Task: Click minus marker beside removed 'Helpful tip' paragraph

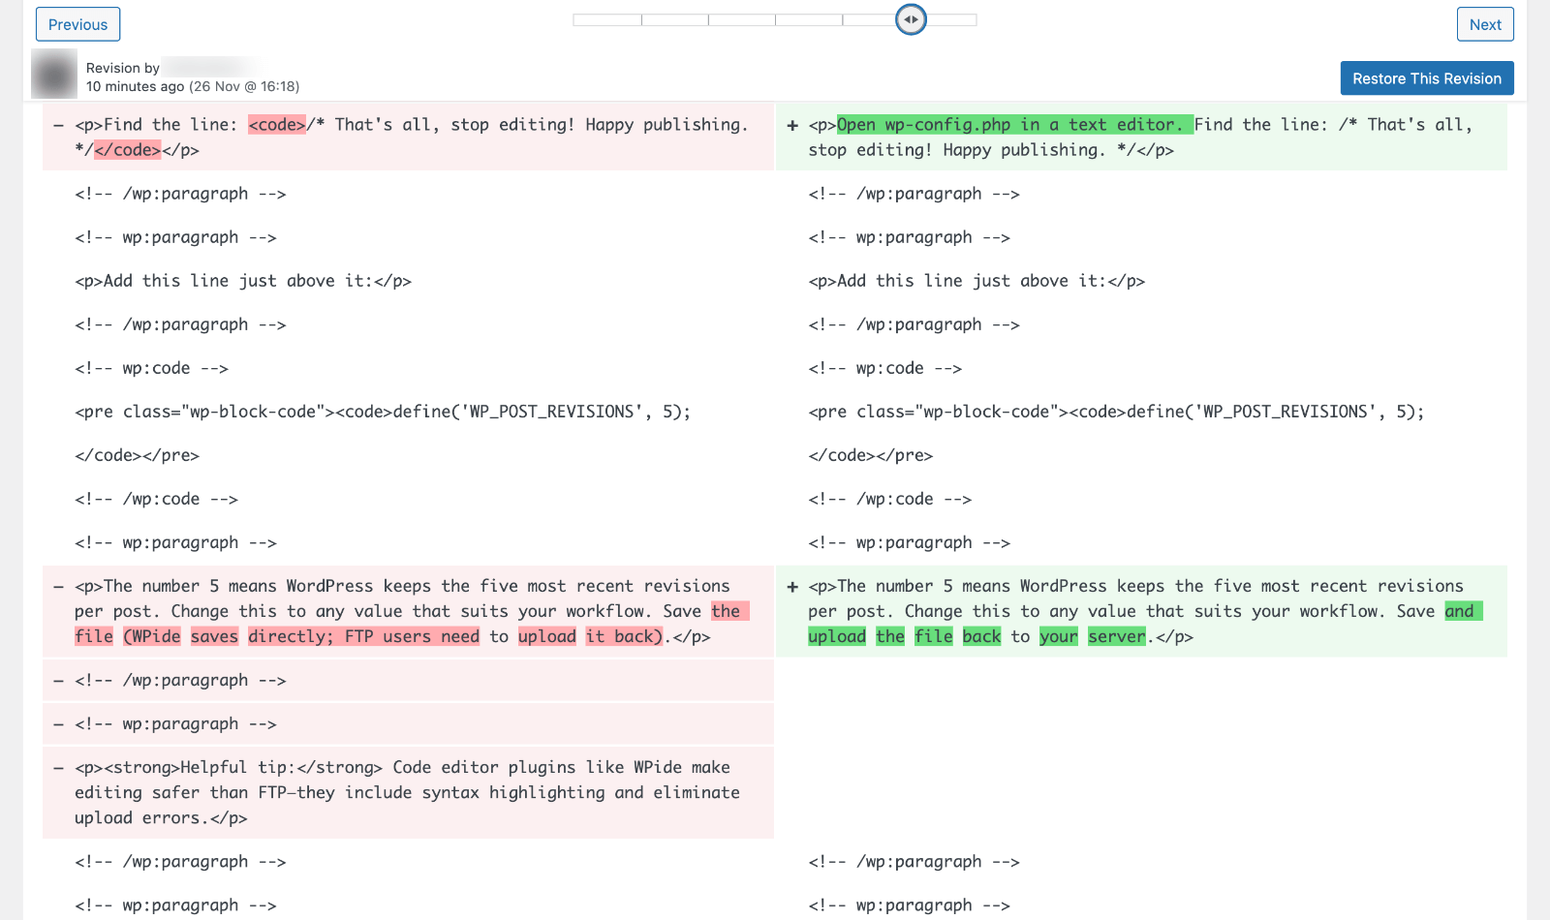Action: pyautogui.click(x=58, y=768)
